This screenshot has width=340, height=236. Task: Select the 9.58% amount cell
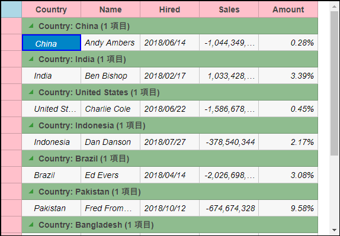pos(288,208)
